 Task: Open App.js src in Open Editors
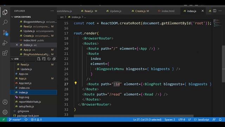click(x=34, y=50)
